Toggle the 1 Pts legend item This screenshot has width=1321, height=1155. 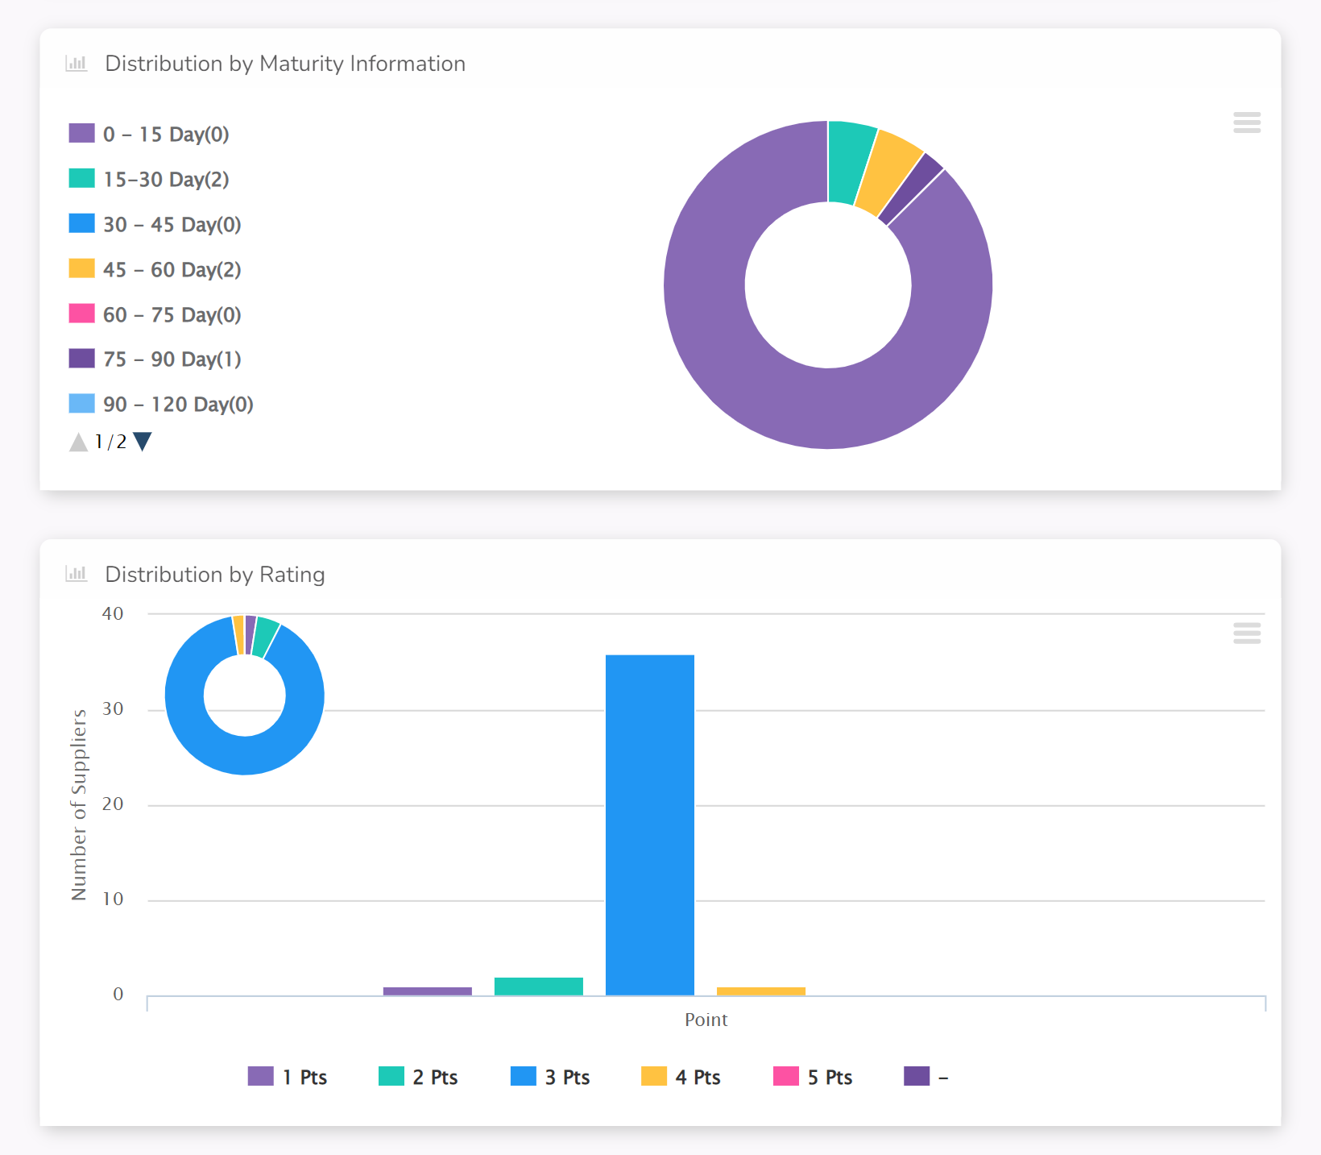pos(288,1077)
